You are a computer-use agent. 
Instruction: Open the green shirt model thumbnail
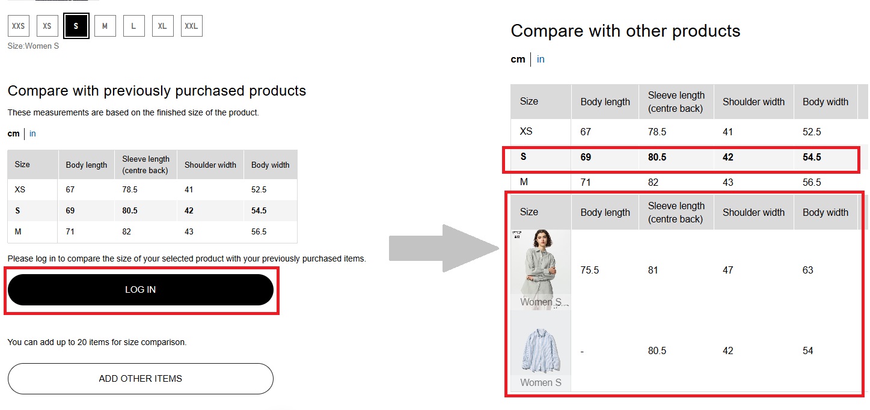point(541,263)
